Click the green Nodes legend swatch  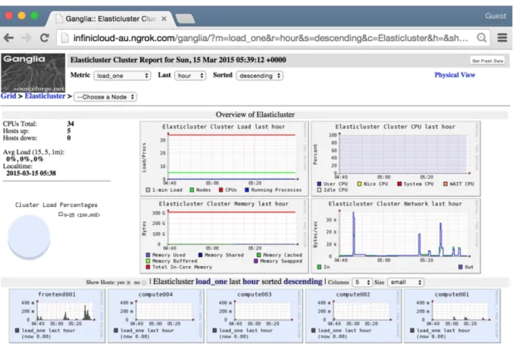coord(192,190)
